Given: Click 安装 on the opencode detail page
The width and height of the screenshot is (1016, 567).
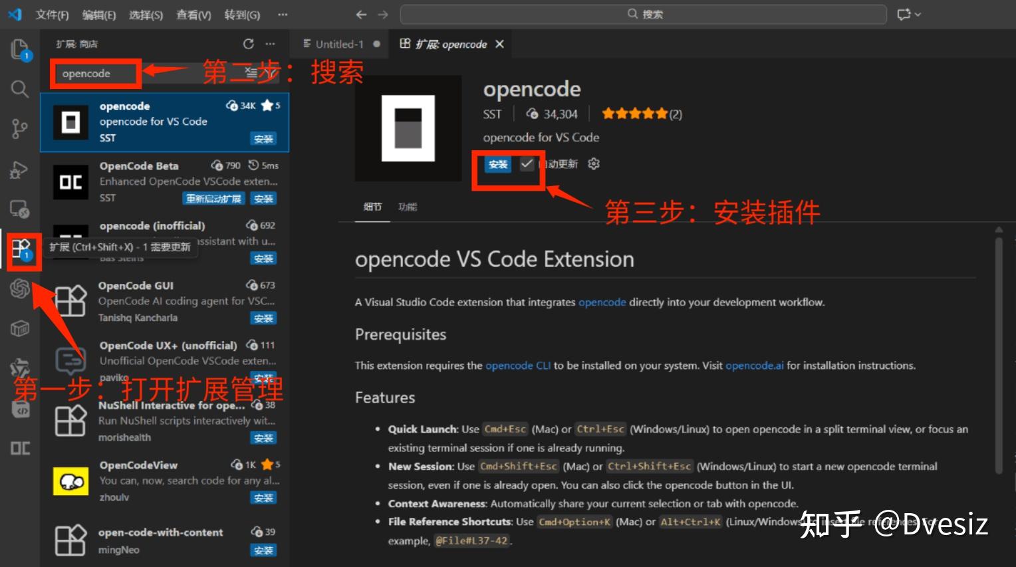Looking at the screenshot, I should 498,164.
